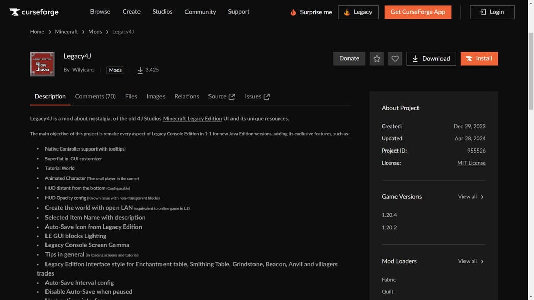Open the Files tab

pos(131,96)
